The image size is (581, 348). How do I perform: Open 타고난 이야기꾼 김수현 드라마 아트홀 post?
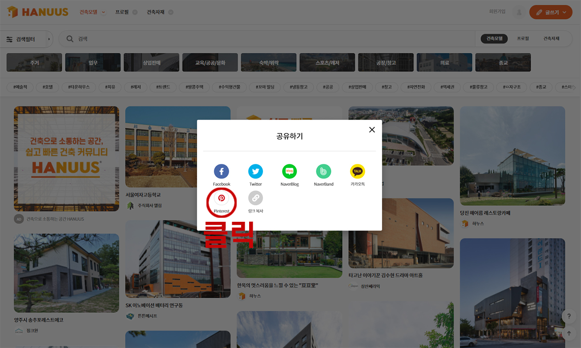point(386,275)
